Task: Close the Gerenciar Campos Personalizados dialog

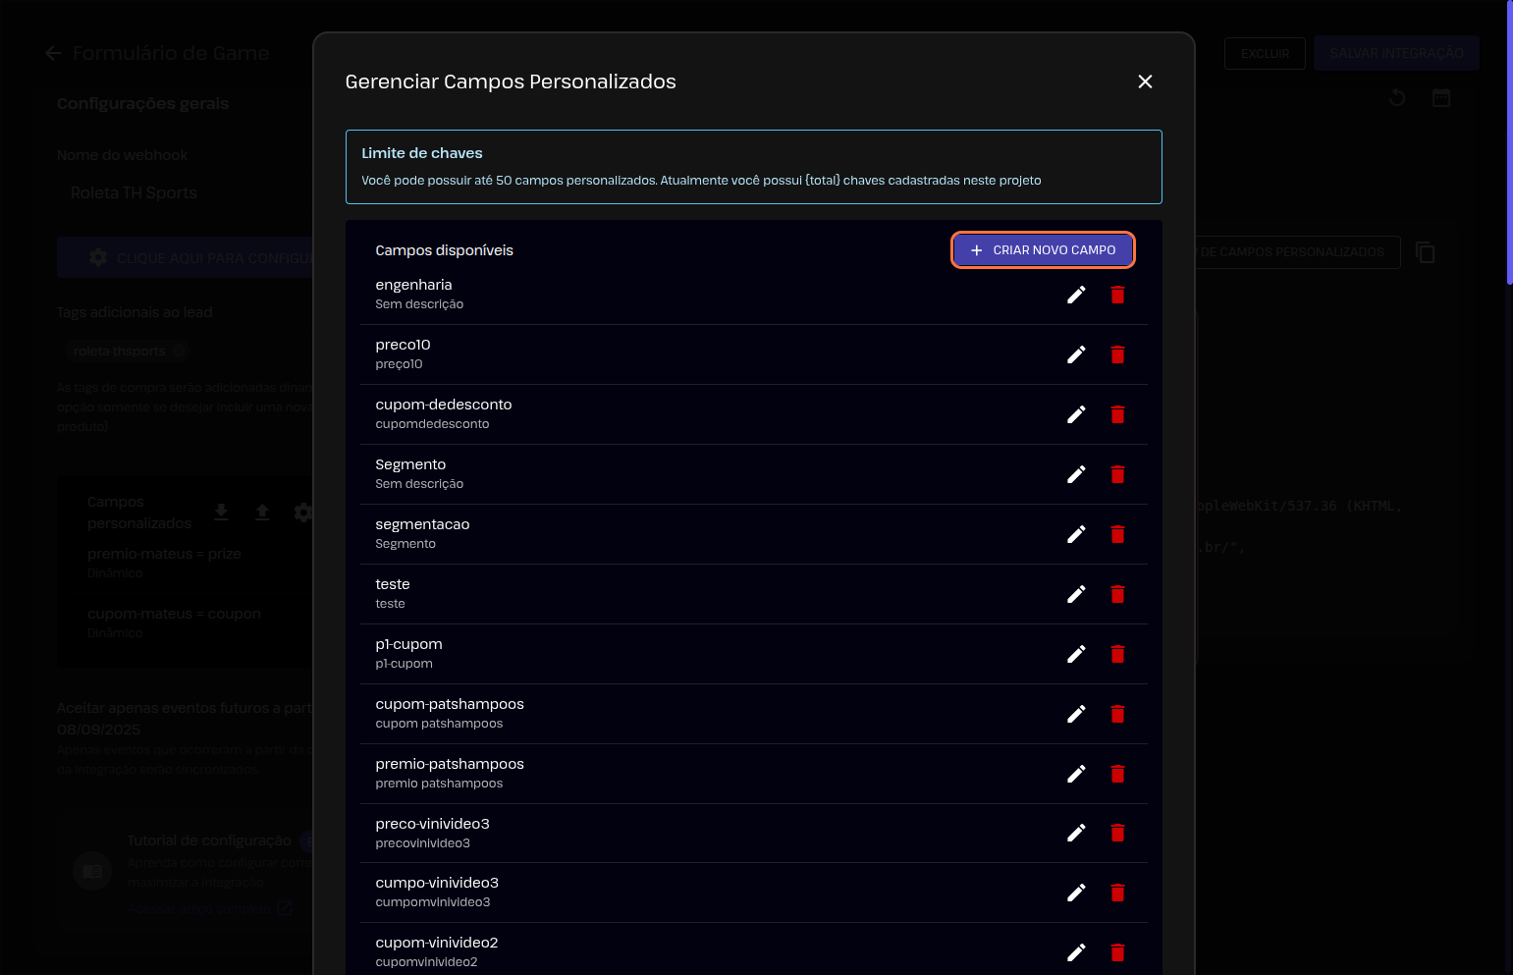Action: point(1145,81)
